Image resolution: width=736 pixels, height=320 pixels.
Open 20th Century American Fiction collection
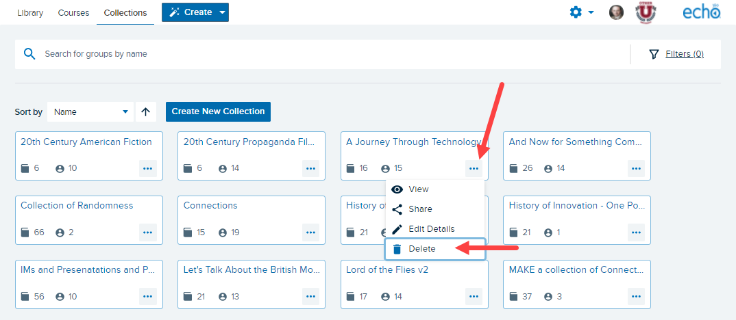coord(86,142)
